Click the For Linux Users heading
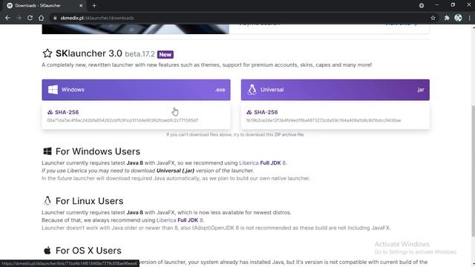475x267 pixels. pos(89,201)
